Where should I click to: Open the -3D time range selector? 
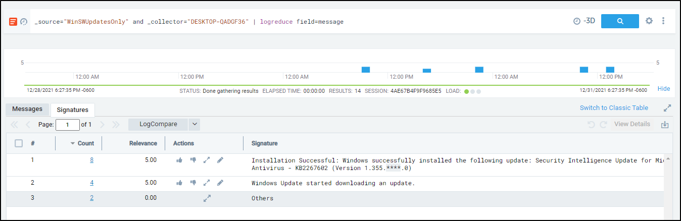point(584,21)
